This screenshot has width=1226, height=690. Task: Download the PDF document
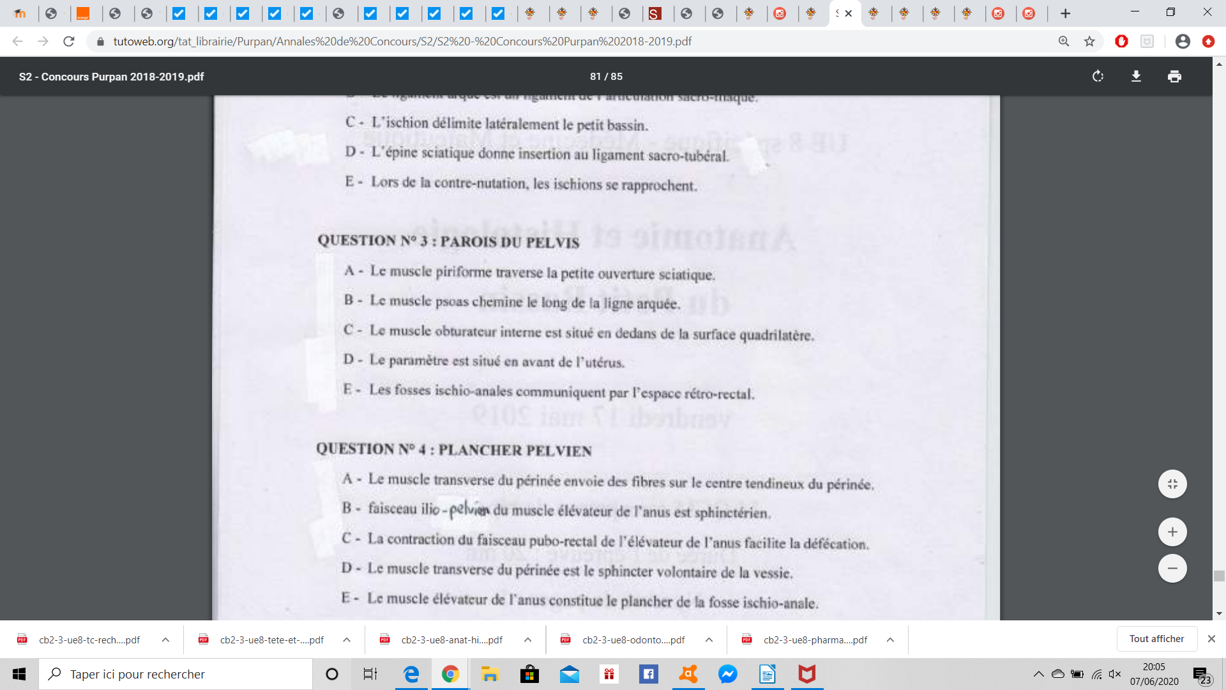pos(1136,77)
